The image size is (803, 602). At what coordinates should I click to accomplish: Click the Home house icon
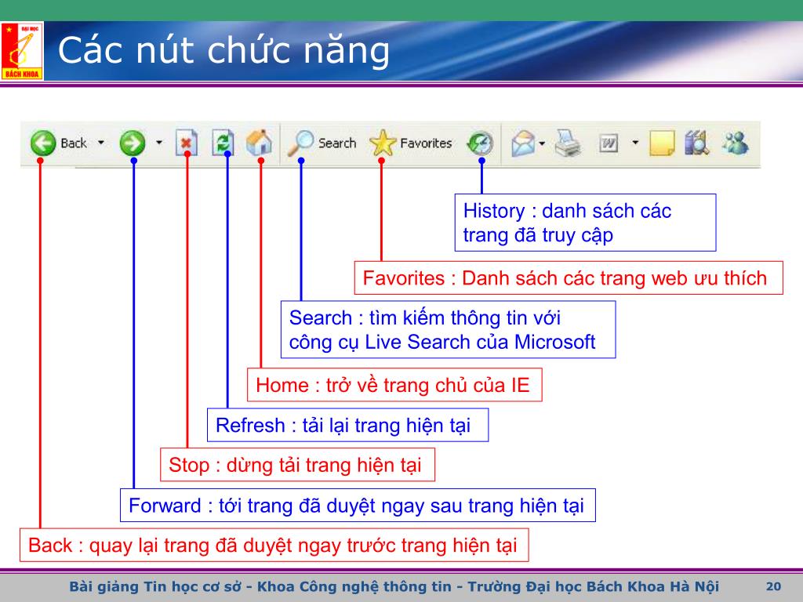click(259, 143)
